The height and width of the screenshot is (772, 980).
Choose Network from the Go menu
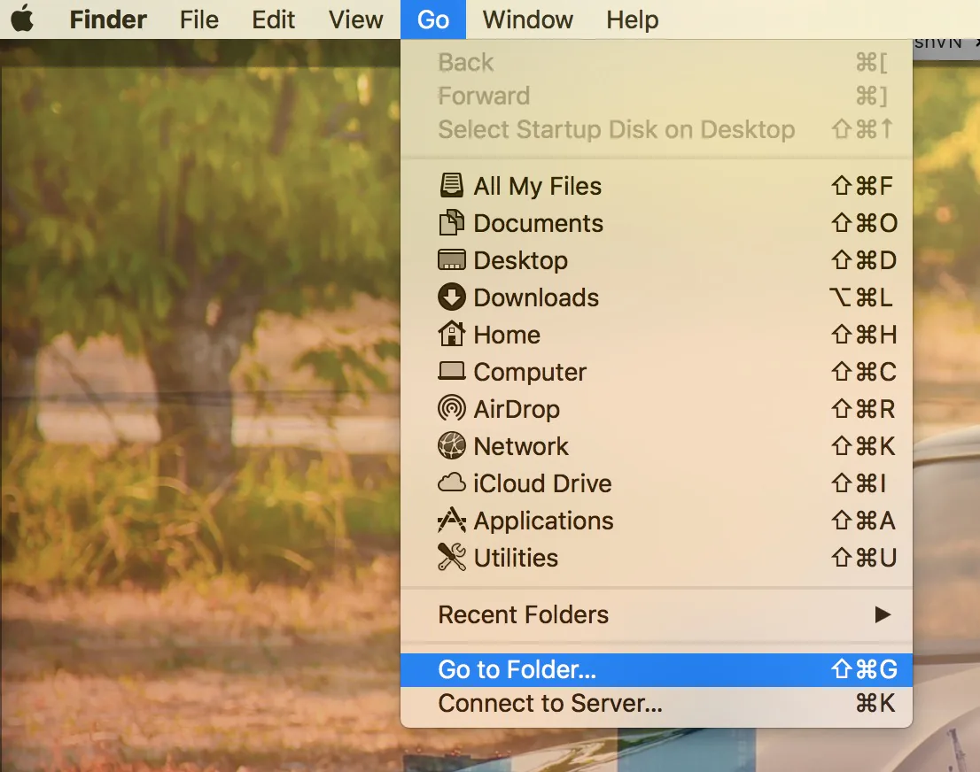pyautogui.click(x=657, y=446)
